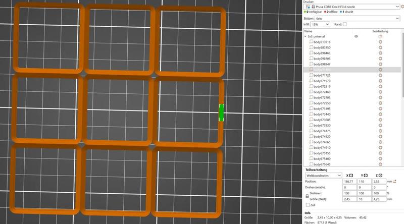
Task: Enable the Rand brim checkbox
Action: [345, 24]
